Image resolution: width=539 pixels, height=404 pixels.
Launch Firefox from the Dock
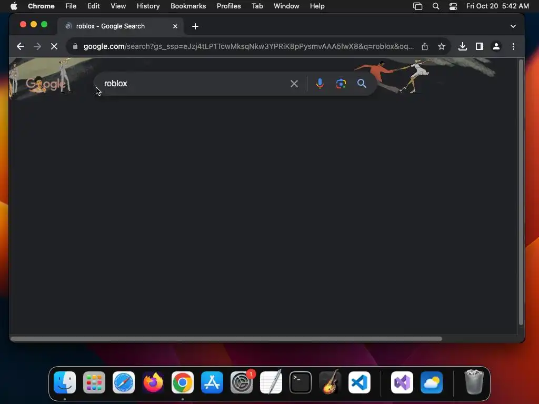153,382
